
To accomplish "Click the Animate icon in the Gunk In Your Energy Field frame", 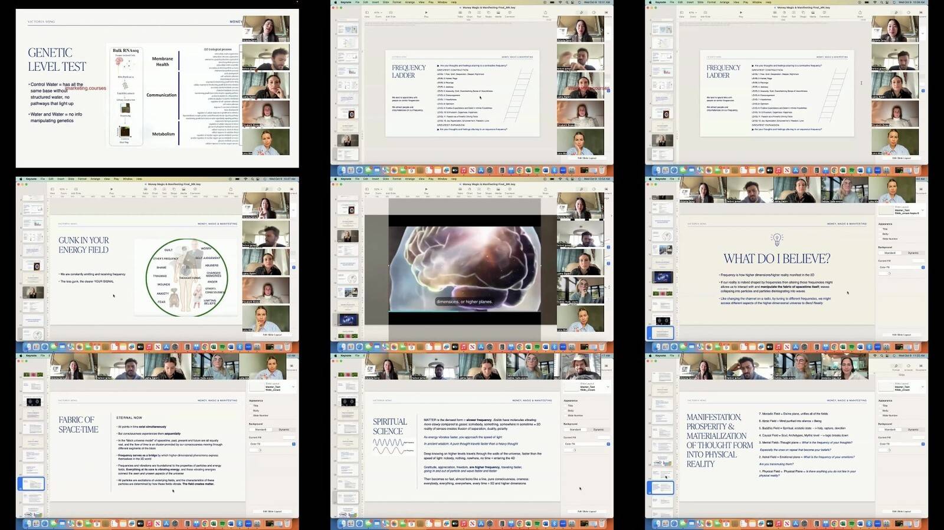I will coord(279,189).
